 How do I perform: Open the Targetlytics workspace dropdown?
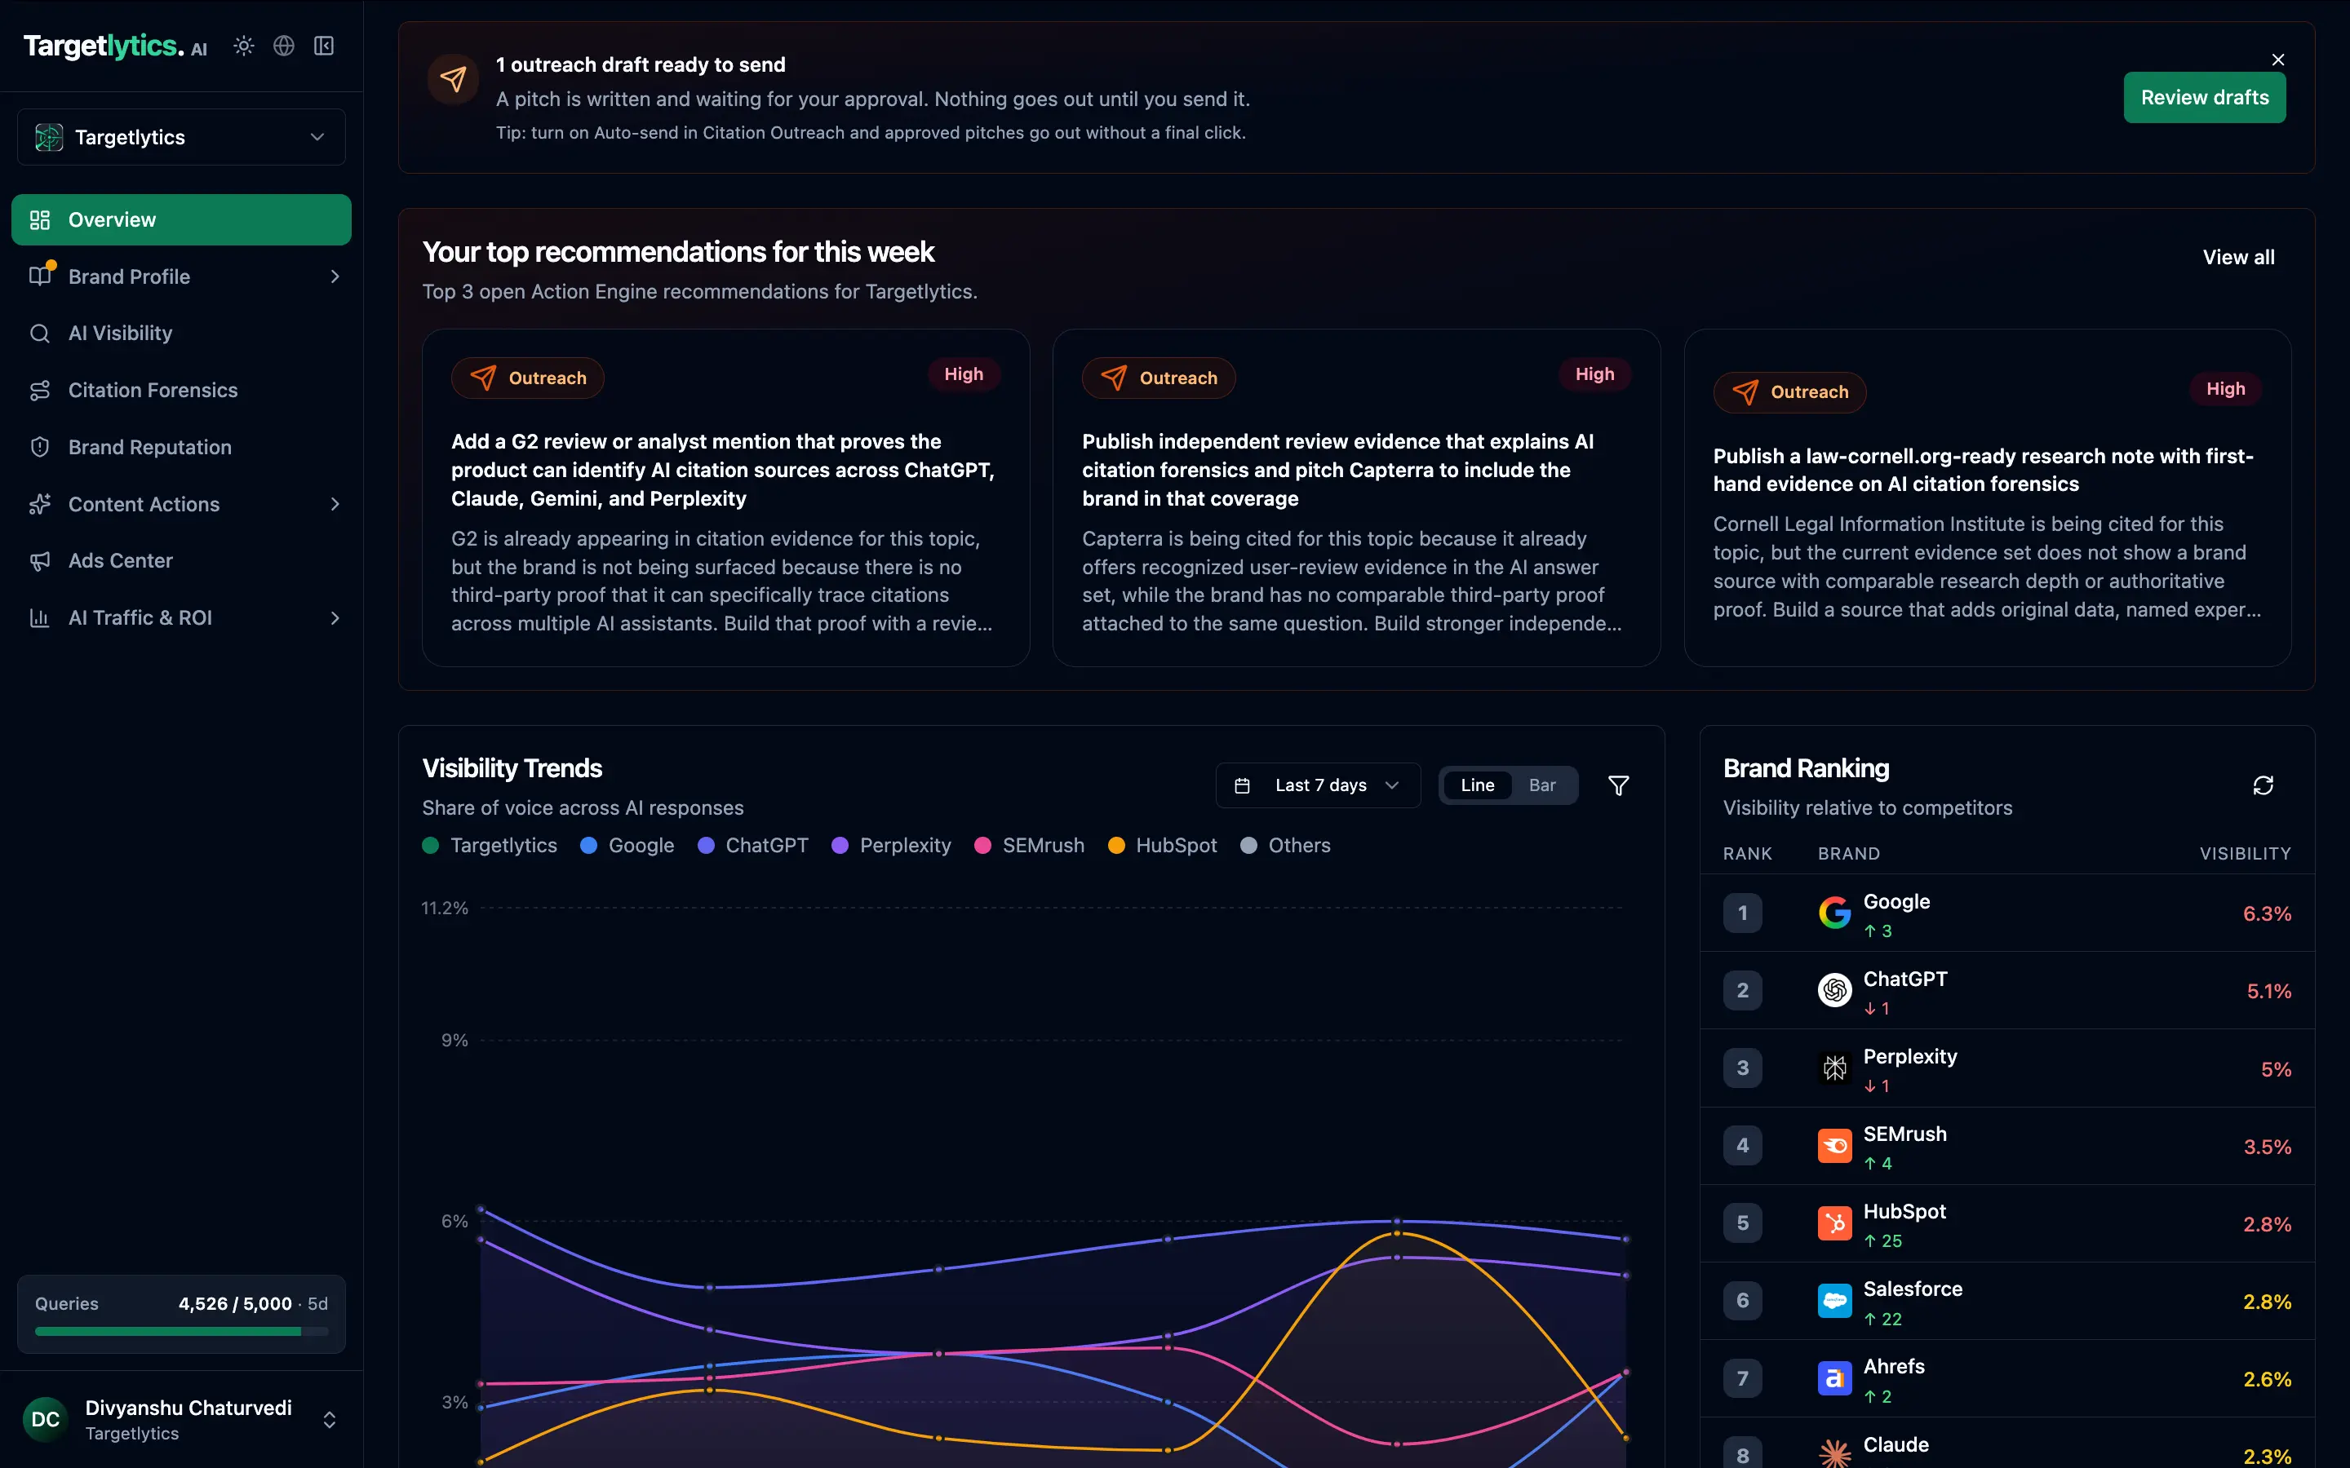pos(182,137)
